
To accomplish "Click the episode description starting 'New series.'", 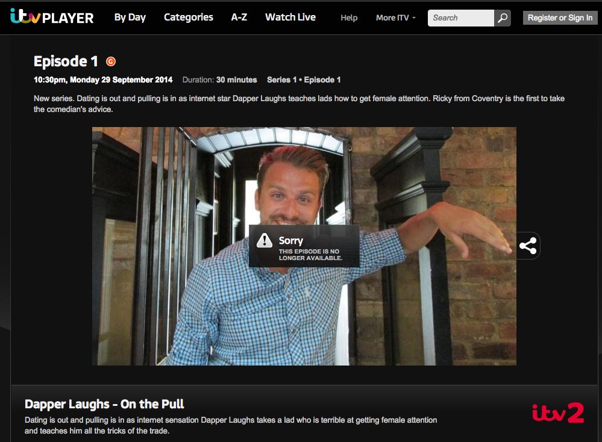I will click(299, 104).
